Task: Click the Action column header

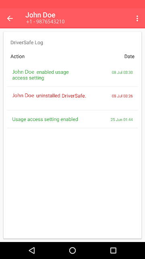Action: 17,57
